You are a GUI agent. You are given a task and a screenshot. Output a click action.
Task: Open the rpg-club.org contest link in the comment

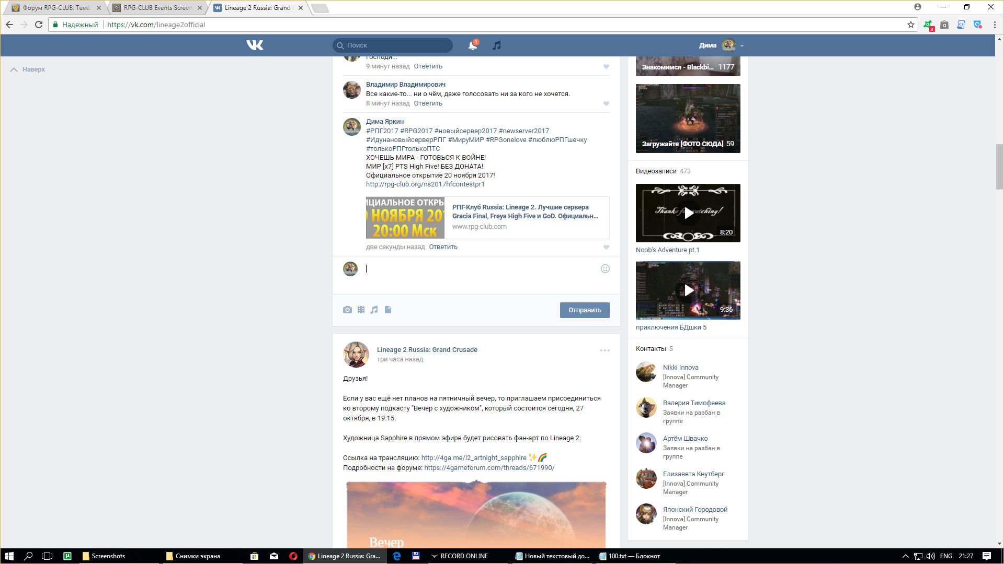click(x=425, y=184)
